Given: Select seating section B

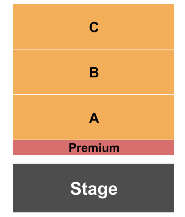Looking at the screenshot, I should tap(93, 72).
